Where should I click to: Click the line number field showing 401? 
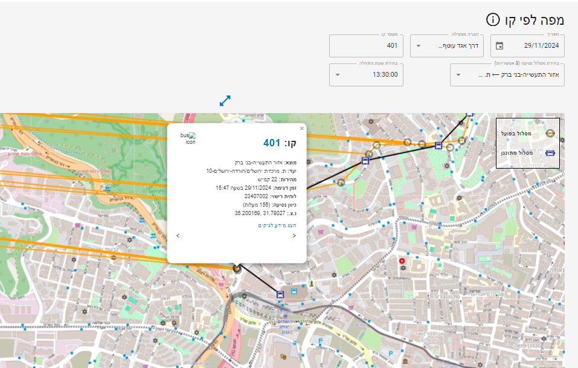(366, 46)
